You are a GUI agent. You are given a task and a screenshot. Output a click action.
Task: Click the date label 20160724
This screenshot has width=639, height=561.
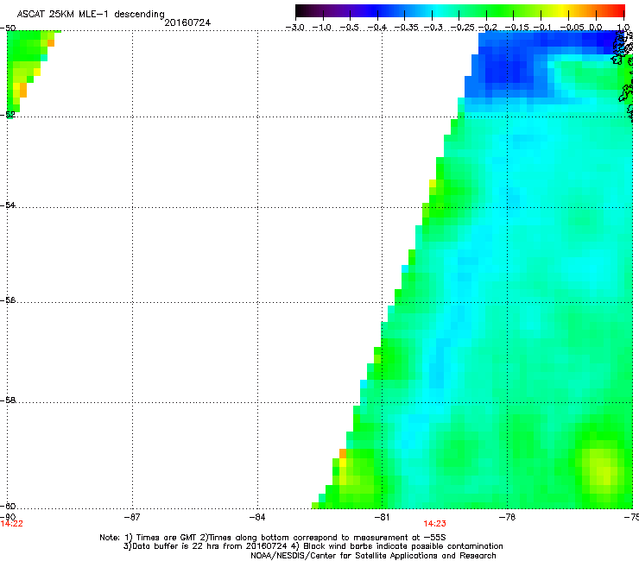(187, 22)
